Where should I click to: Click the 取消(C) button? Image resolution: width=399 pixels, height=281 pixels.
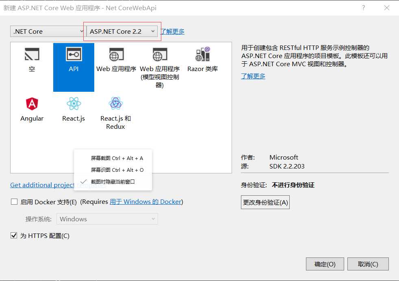(x=368, y=264)
